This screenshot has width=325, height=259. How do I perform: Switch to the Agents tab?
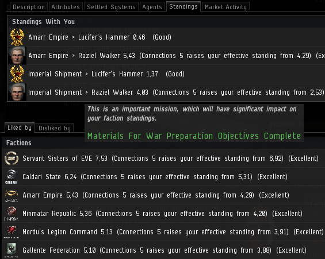152,7
